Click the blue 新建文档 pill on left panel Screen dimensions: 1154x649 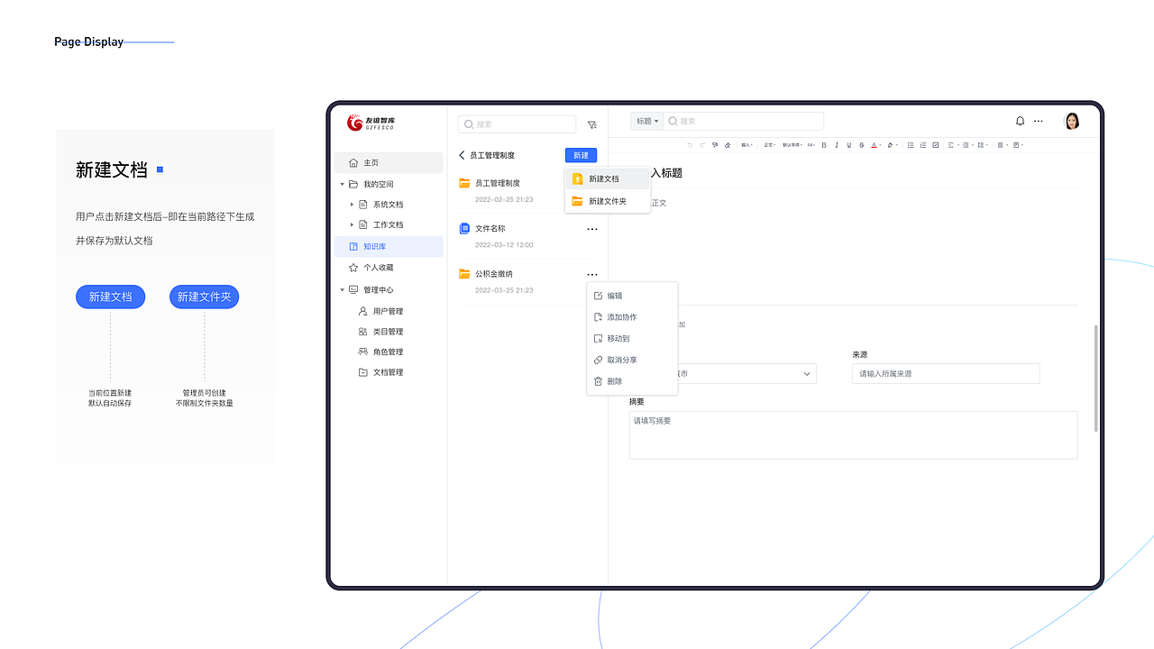pos(111,297)
